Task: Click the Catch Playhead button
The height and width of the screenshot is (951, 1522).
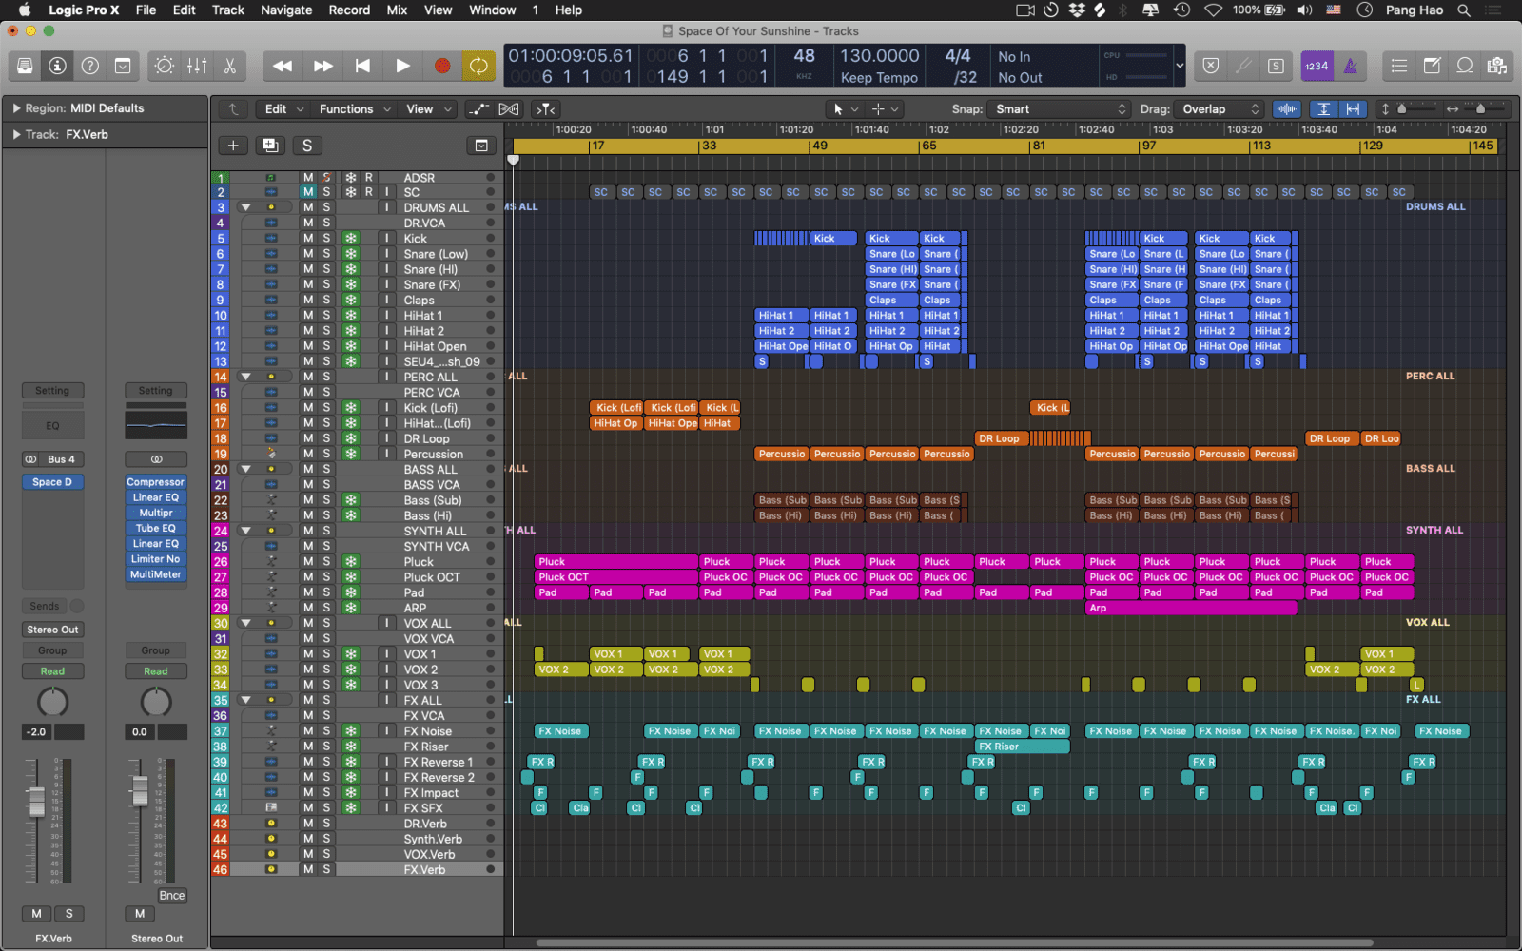Action: (545, 109)
